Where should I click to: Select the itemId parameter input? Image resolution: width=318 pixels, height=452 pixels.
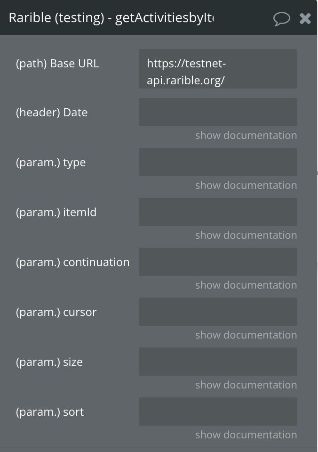pos(218,212)
